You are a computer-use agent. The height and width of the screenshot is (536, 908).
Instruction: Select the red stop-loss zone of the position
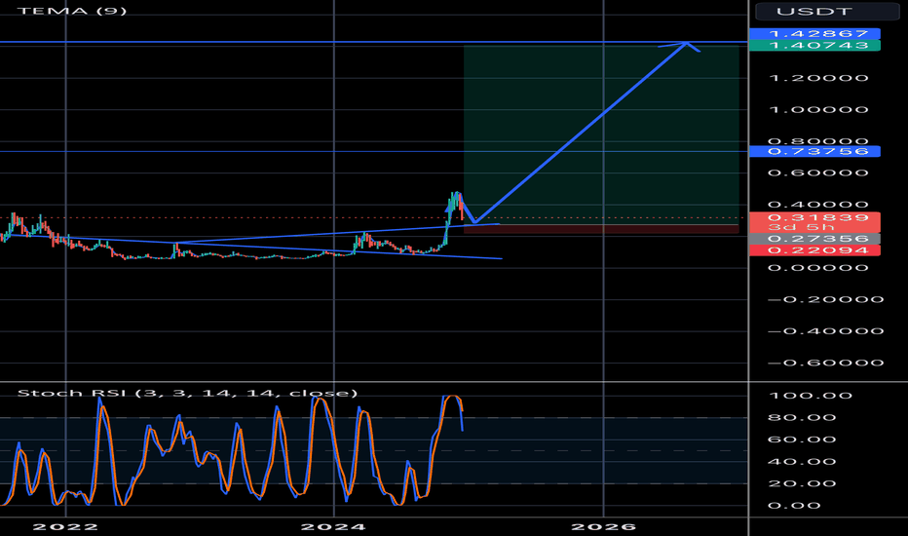pyautogui.click(x=601, y=229)
